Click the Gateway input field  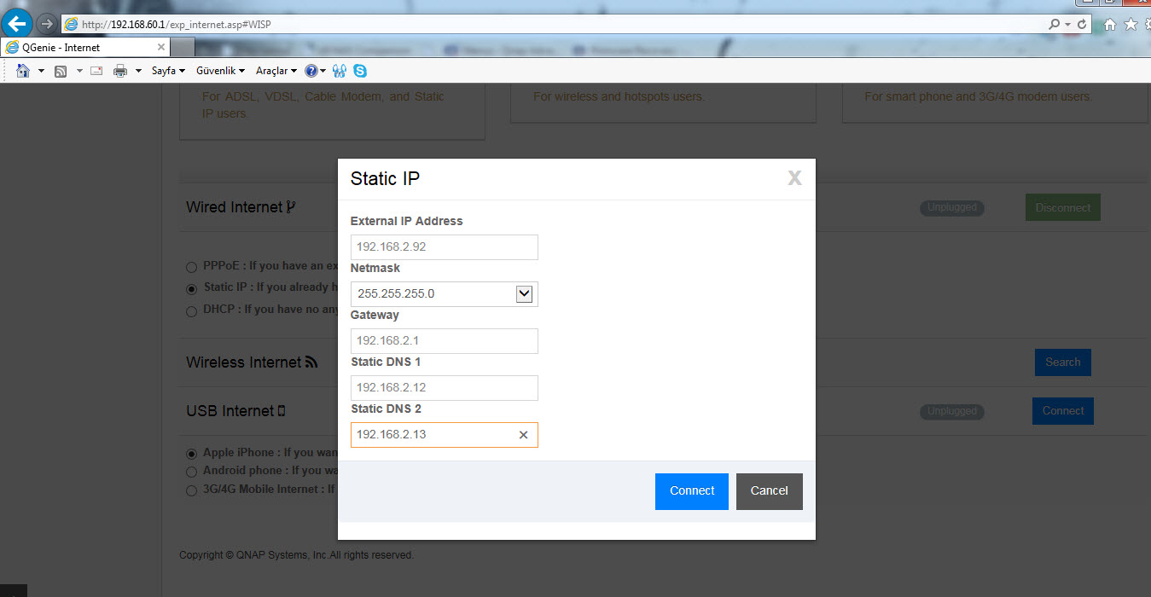[444, 341]
